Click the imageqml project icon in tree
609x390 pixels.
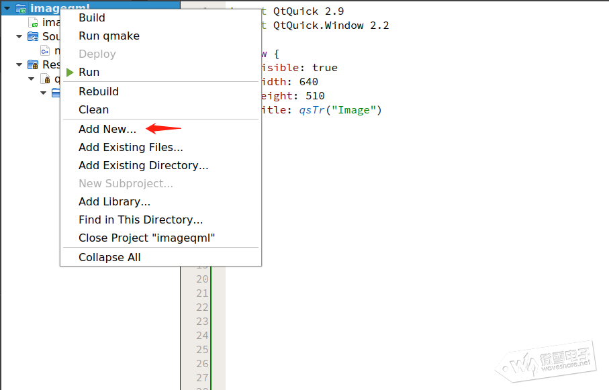21,8
